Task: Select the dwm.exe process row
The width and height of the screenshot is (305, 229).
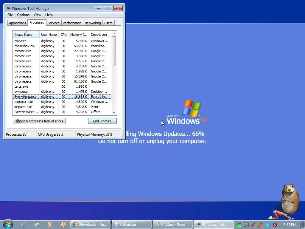Action: point(62,92)
